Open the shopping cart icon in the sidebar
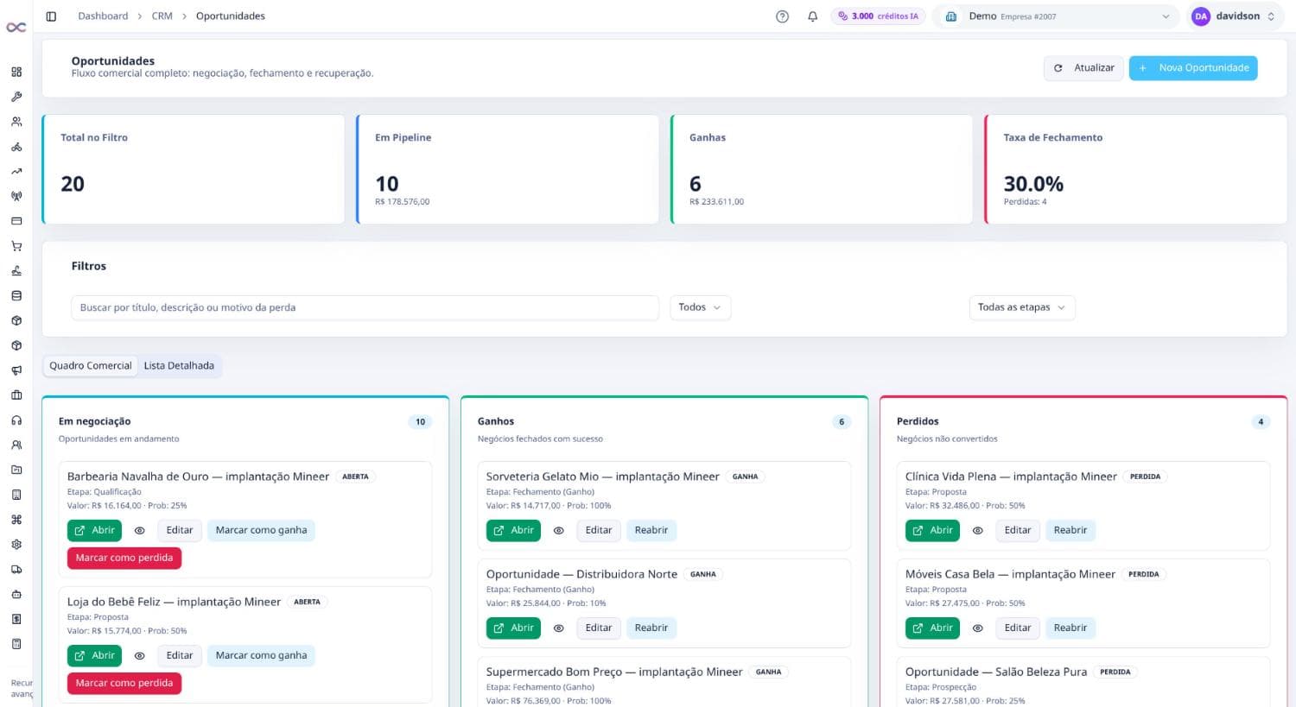This screenshot has height=707, width=1296. click(x=16, y=246)
